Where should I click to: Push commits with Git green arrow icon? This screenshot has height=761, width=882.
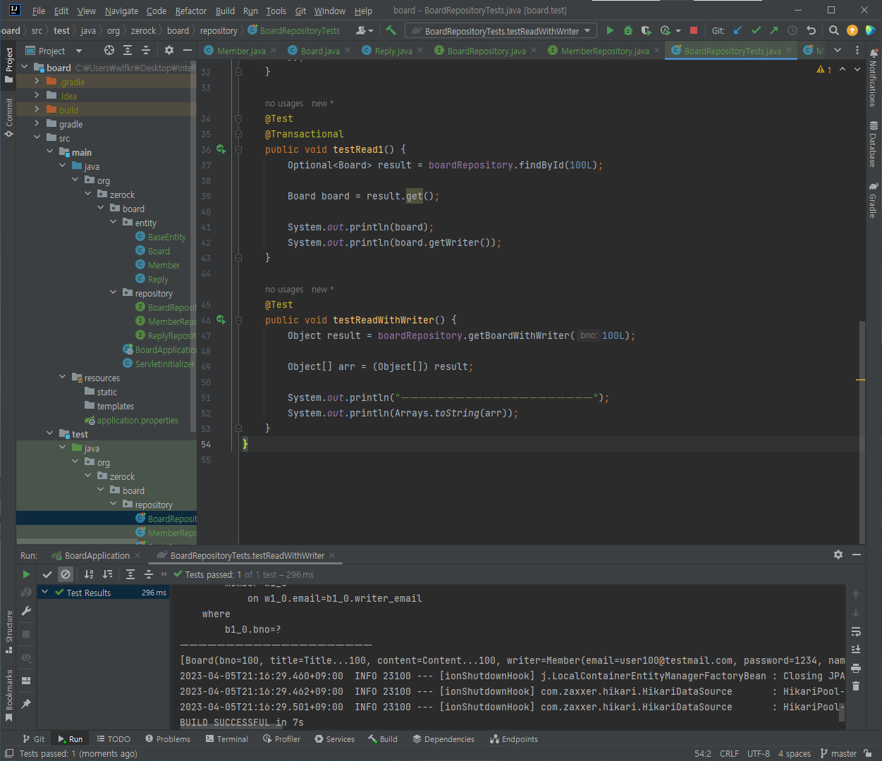click(x=774, y=30)
